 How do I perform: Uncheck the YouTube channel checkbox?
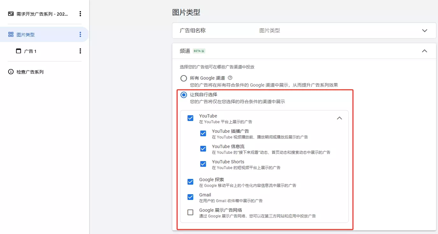[190, 118]
